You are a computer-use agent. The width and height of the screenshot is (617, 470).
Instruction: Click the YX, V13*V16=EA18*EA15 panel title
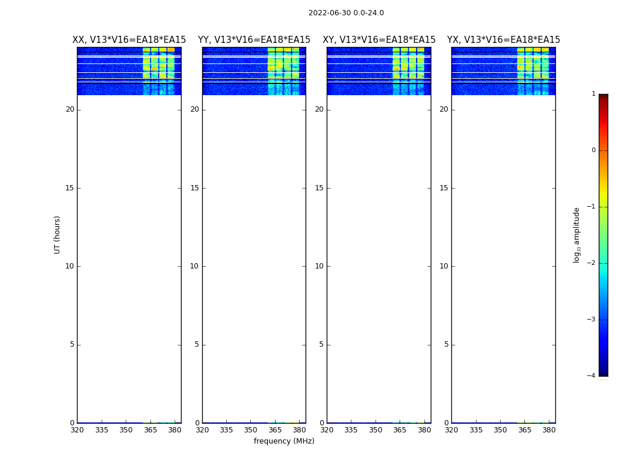(x=503, y=40)
